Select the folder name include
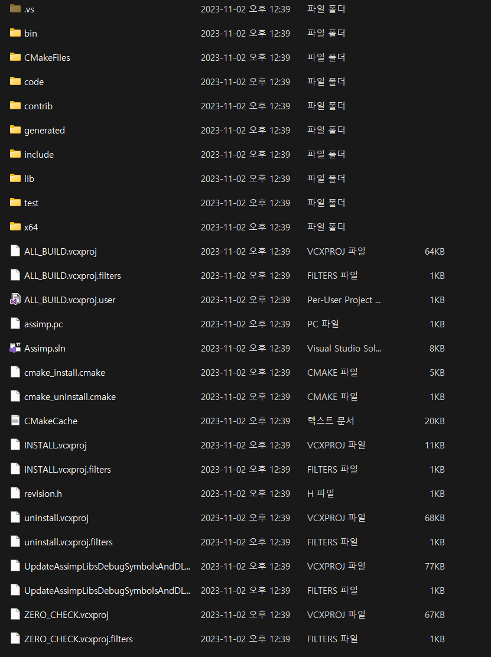The image size is (491, 657). tap(39, 155)
